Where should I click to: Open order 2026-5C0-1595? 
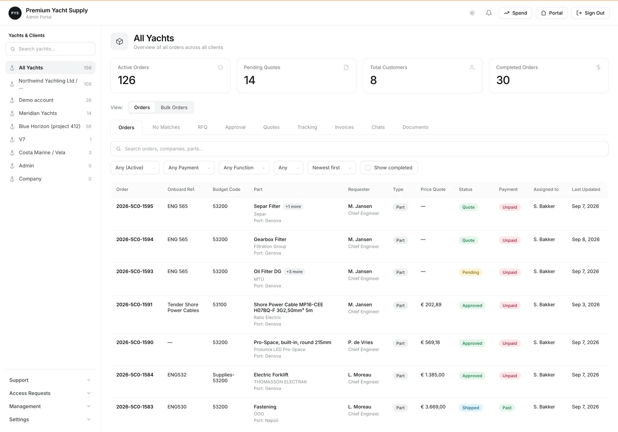coord(135,206)
